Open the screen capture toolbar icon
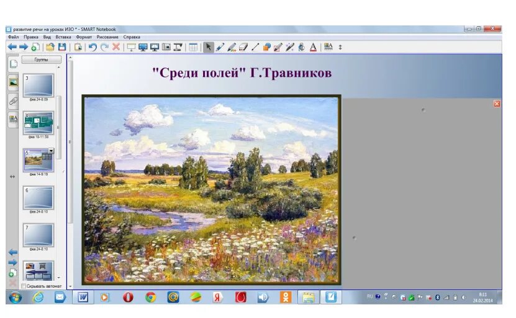The image size is (516, 318). (x=166, y=47)
